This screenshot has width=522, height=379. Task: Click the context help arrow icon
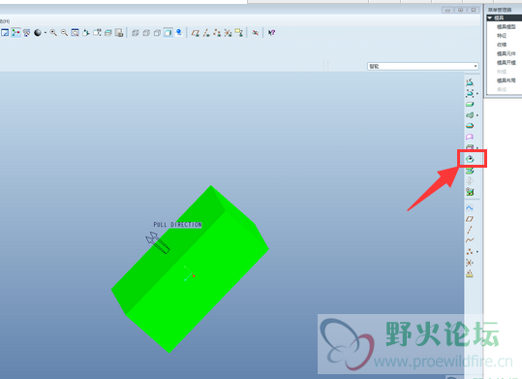point(271,32)
